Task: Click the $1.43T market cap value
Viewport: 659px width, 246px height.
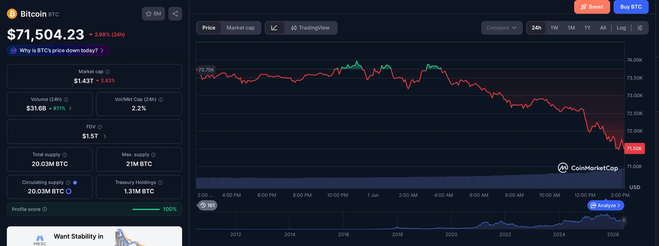Action: tap(84, 81)
